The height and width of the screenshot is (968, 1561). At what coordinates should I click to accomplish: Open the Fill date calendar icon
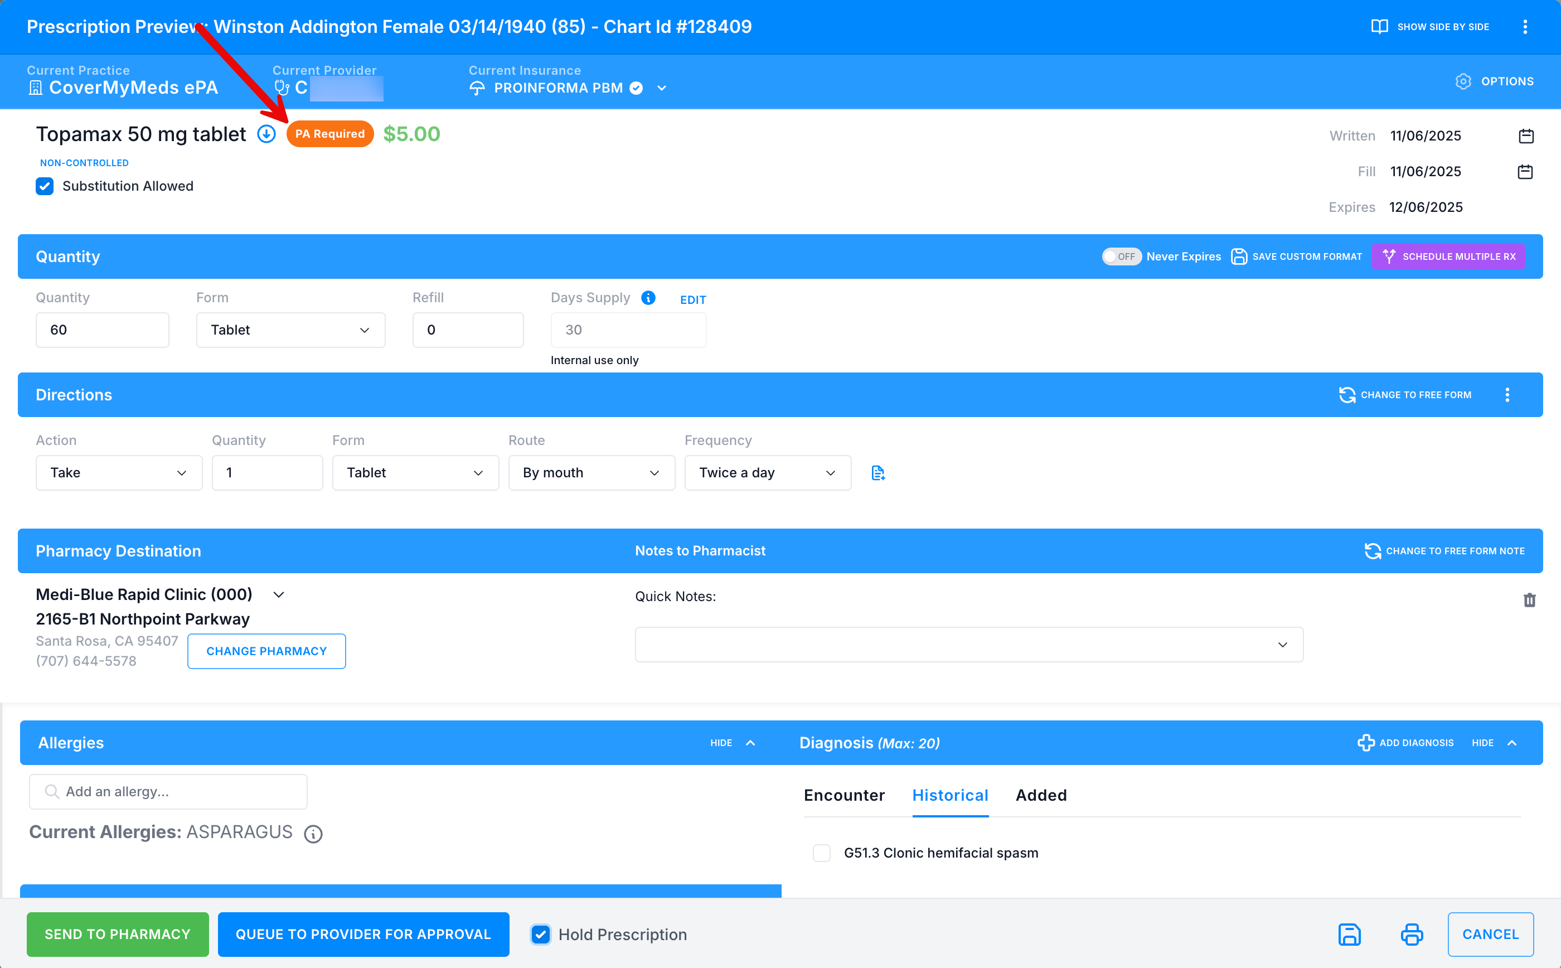[1525, 172]
